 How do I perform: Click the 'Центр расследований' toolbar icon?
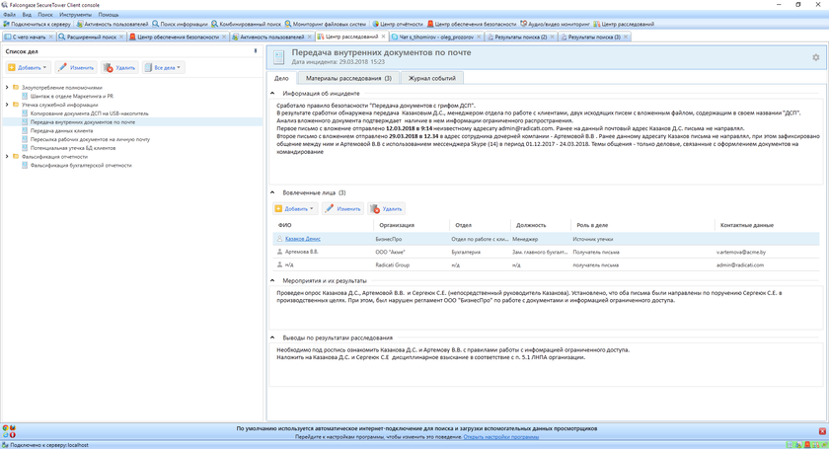(x=597, y=24)
